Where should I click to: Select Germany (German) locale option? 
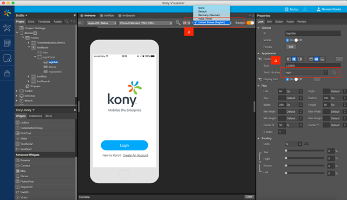(212, 15)
